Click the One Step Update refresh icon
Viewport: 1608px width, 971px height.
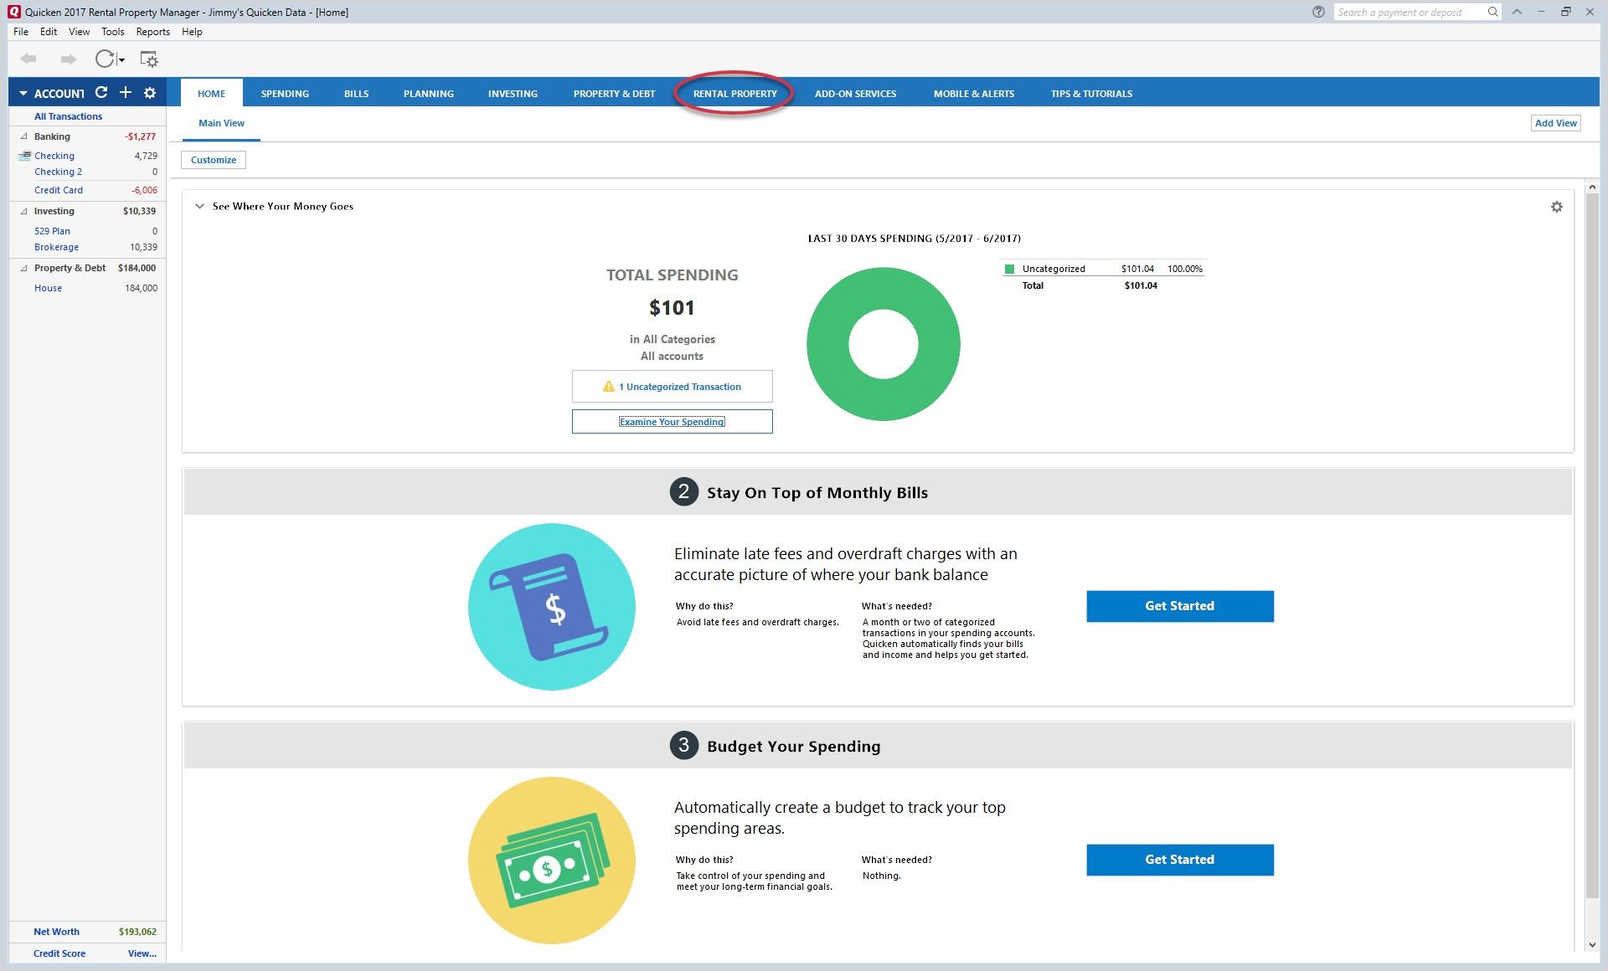click(x=104, y=59)
